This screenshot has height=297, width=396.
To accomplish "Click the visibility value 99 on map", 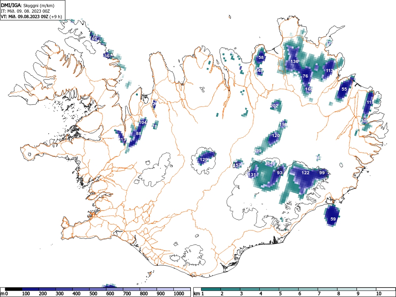I will pyautogui.click(x=322, y=173).
